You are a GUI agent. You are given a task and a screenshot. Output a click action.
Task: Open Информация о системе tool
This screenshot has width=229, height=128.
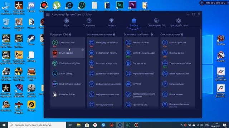pos(104,94)
